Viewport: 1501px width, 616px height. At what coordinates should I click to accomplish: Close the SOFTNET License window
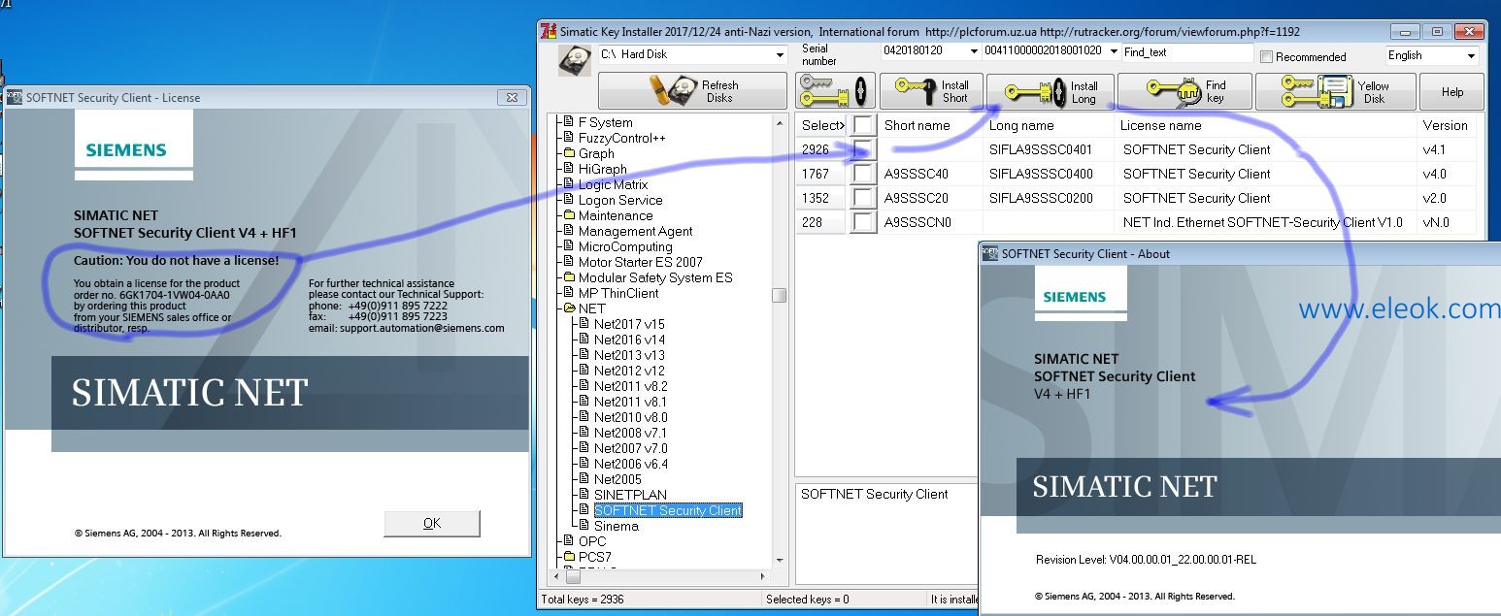512,97
